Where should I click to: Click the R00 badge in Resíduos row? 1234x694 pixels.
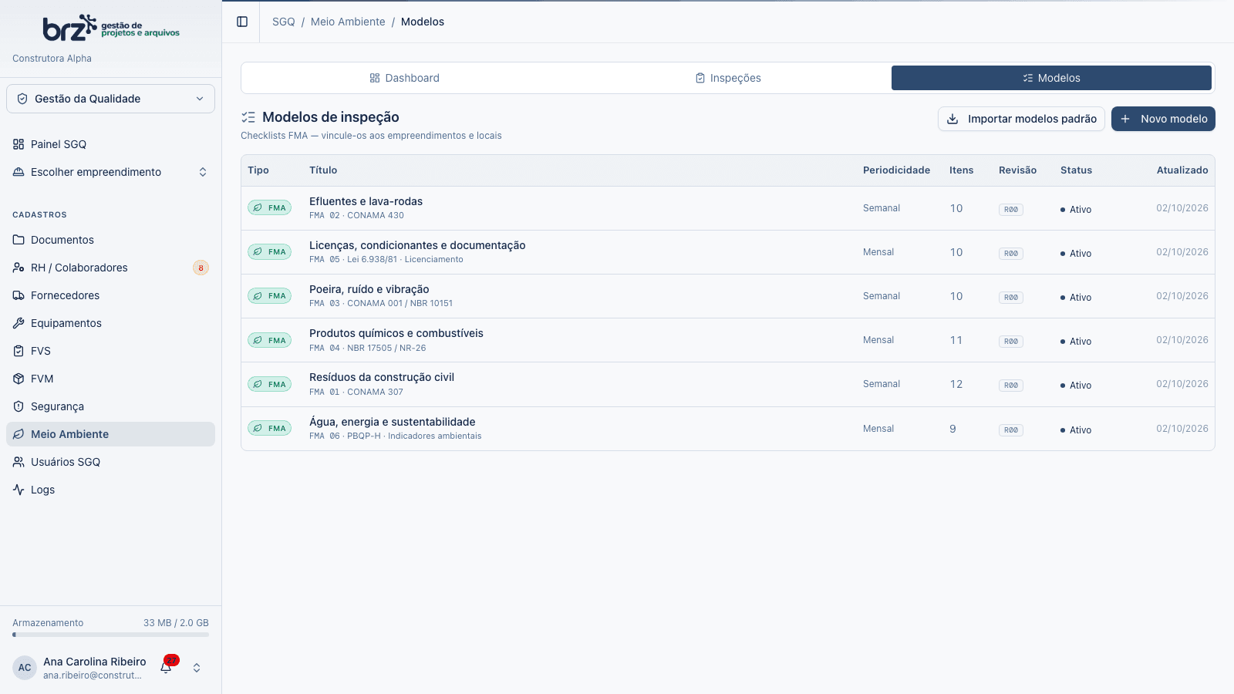pos(1011,386)
